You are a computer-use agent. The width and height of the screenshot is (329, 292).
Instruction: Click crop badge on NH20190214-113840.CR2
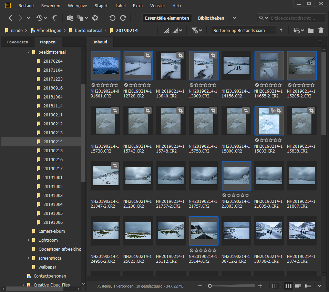point(181,55)
